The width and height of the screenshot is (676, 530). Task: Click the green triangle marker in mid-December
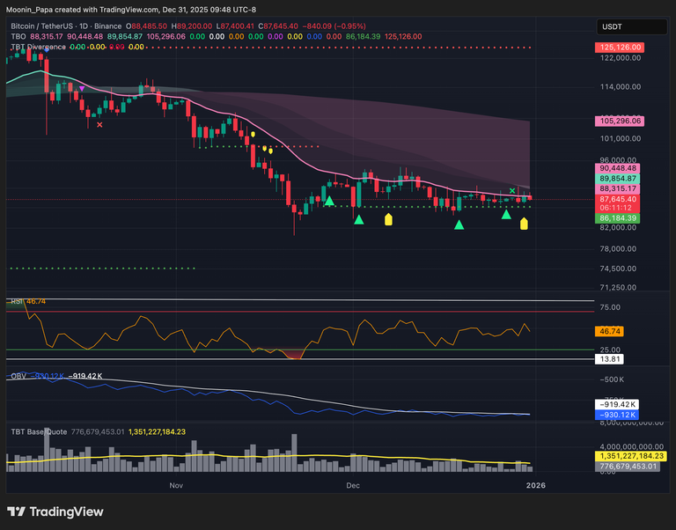tap(459, 225)
